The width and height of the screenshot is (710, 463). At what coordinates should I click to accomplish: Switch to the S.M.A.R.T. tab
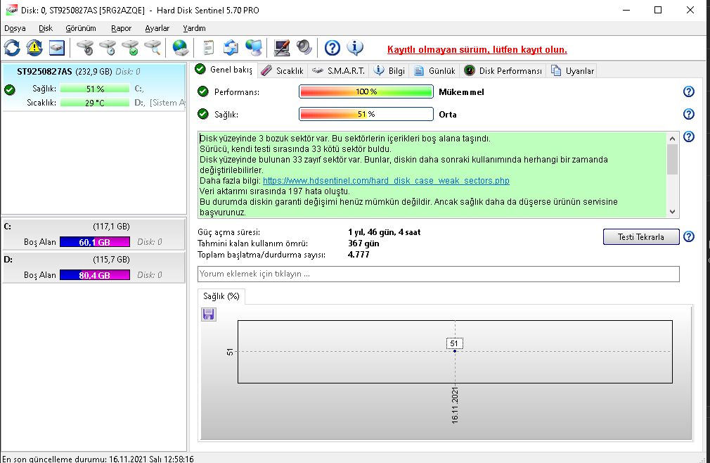[339, 70]
